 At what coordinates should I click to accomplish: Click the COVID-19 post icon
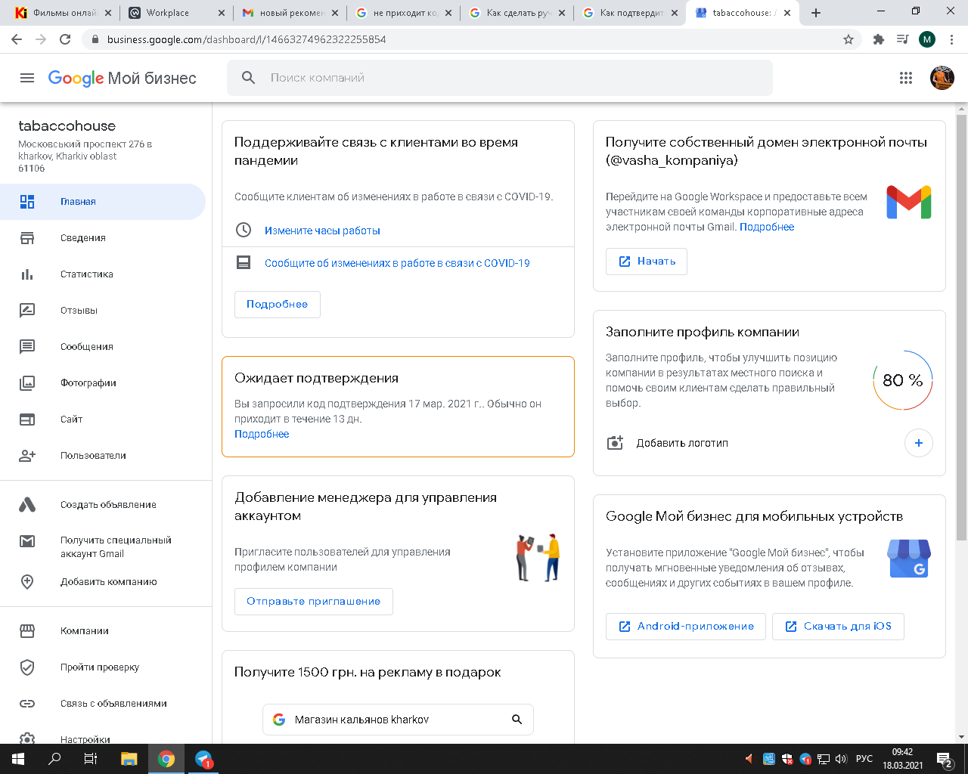point(244,262)
